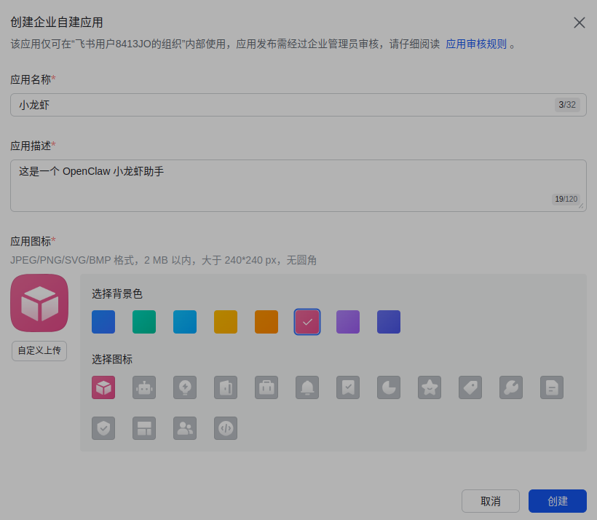
Task: Pick the bookmark check icon
Action: click(348, 387)
